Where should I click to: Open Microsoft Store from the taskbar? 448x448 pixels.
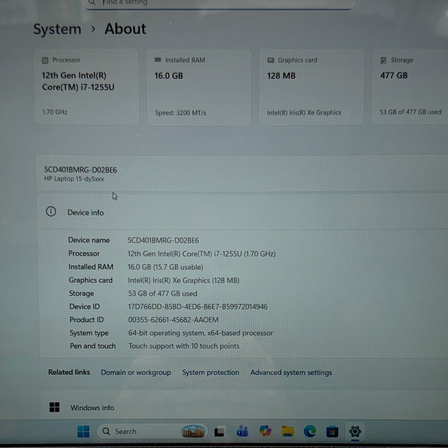332,431
